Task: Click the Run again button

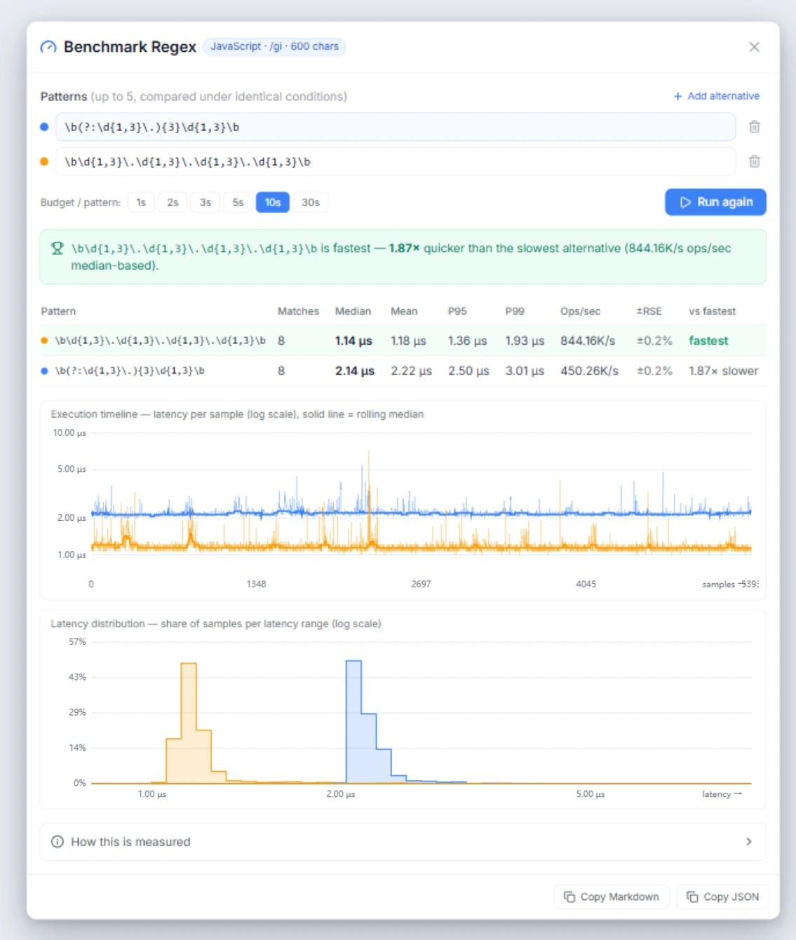Action: tap(715, 202)
